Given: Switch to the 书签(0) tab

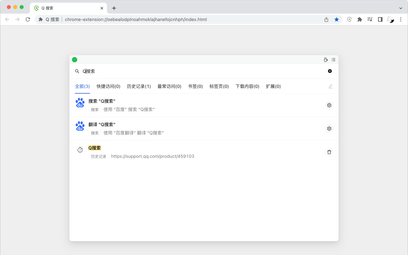Looking at the screenshot, I should click(195, 86).
